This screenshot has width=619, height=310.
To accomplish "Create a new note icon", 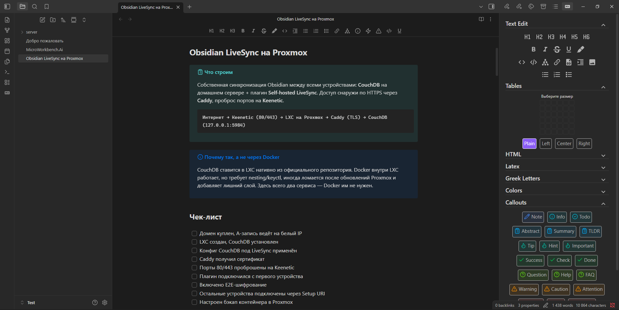I will point(42,20).
